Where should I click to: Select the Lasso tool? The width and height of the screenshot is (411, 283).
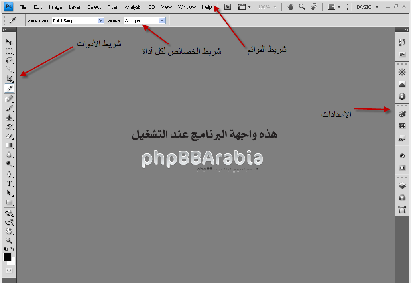click(x=9, y=60)
